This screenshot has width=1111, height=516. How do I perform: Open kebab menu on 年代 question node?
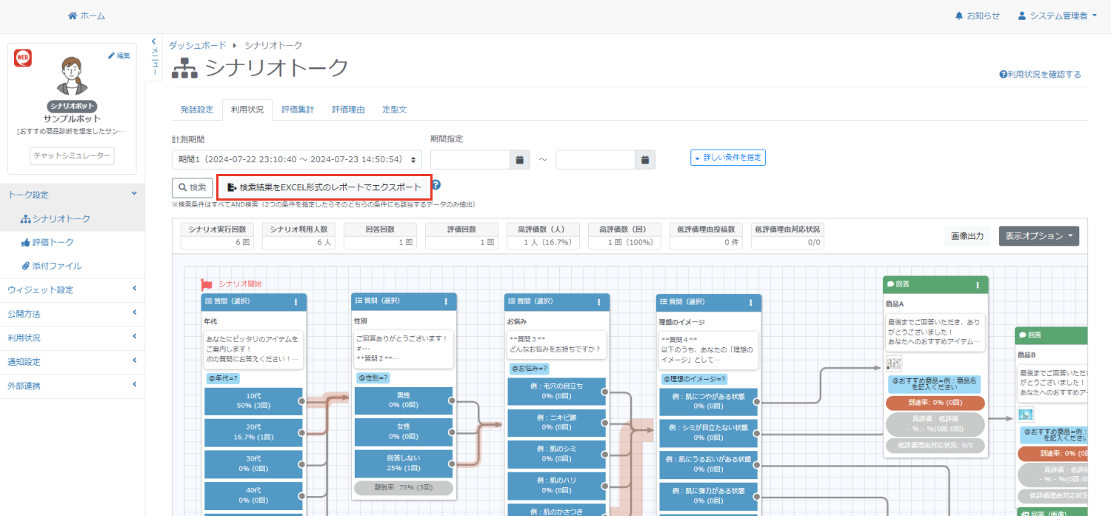296,302
